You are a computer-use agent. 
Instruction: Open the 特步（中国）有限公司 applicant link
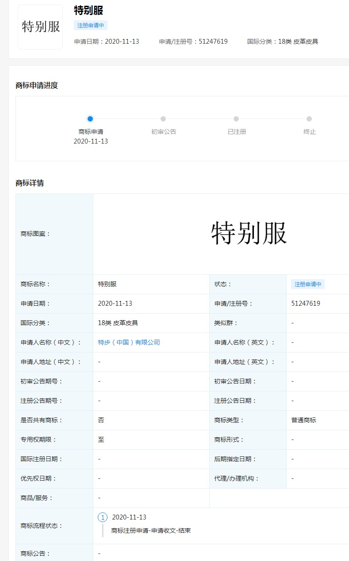tap(129, 342)
